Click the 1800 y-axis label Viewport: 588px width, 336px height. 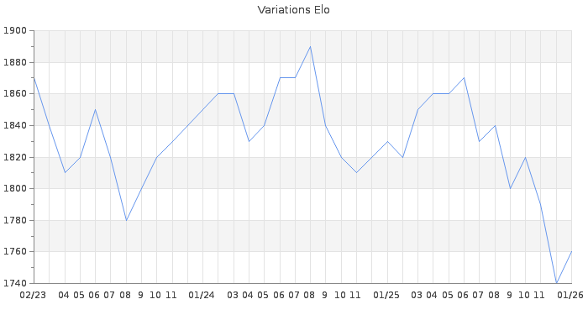coord(15,189)
